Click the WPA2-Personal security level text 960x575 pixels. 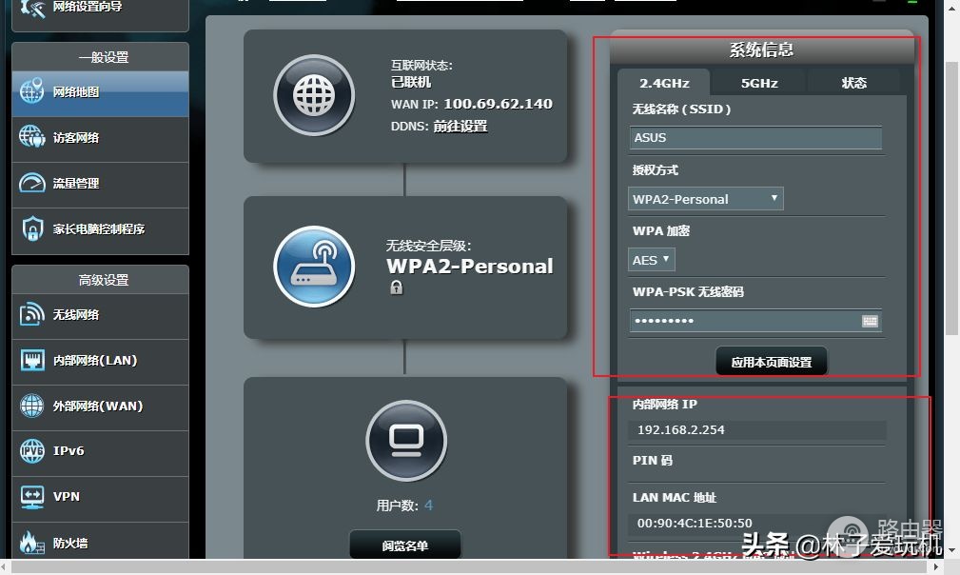(470, 266)
